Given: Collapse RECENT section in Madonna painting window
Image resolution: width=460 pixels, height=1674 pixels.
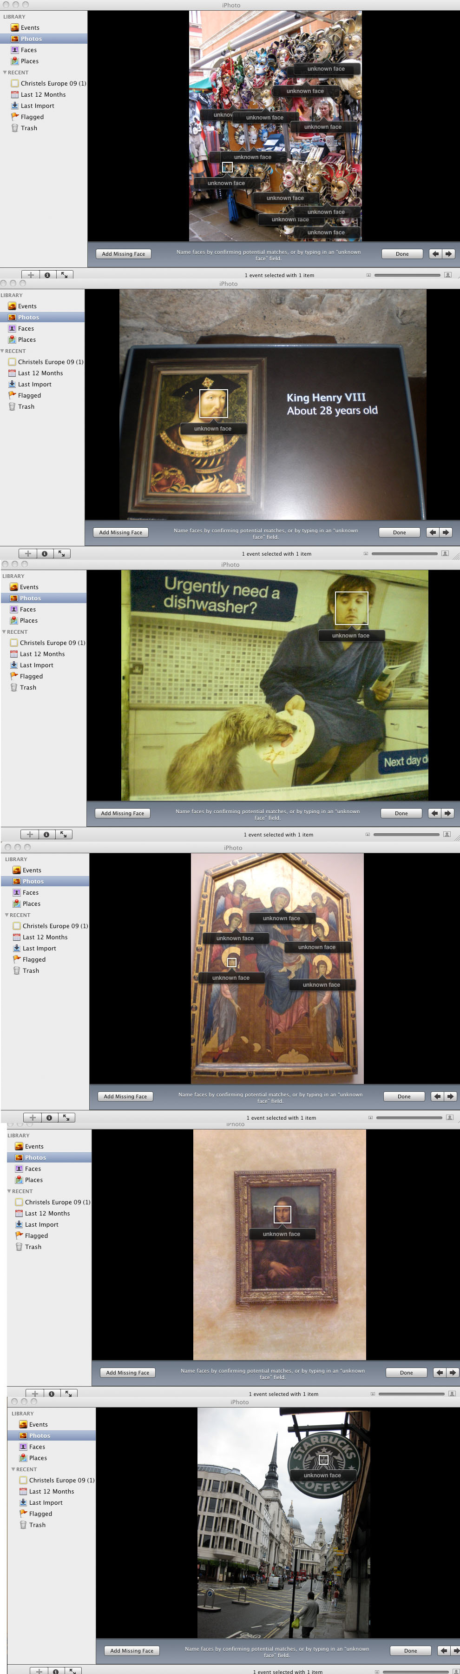Looking at the screenshot, I should coord(7,915).
